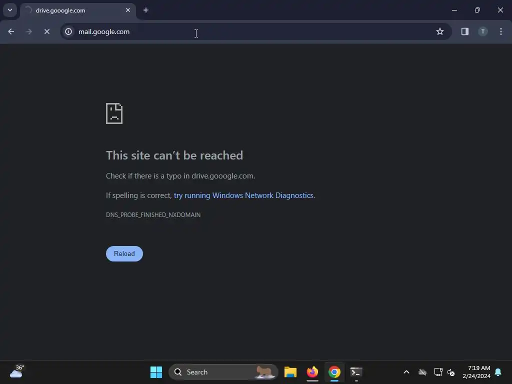512x384 pixels.
Task: Open File Explorer from the taskbar
Action: coord(290,372)
